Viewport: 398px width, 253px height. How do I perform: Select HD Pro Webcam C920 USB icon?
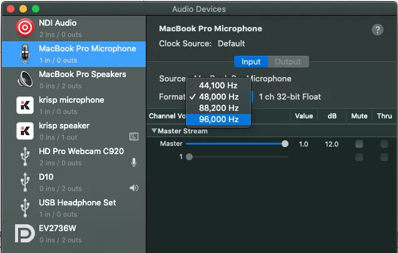coord(25,156)
